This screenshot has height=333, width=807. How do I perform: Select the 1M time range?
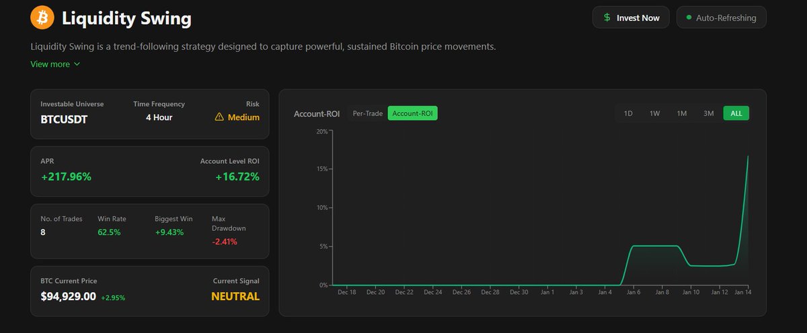[x=681, y=113]
